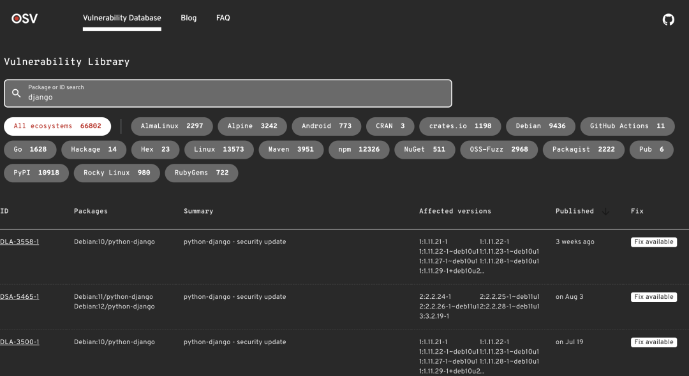Open vulnerability DLA-3500-1
This screenshot has width=689, height=376.
[x=19, y=342]
